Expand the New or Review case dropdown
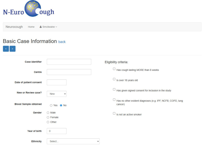202x146 pixels. click(x=57, y=94)
